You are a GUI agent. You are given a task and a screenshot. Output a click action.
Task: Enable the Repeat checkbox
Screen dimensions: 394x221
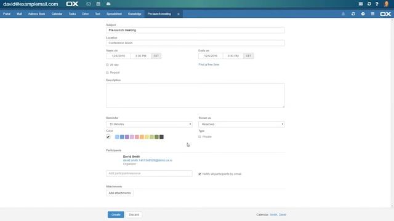click(107, 72)
